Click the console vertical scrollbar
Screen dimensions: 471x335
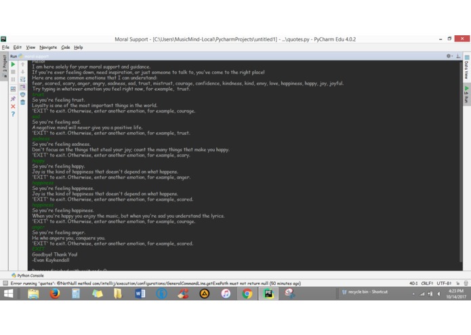pyautogui.click(x=461, y=162)
